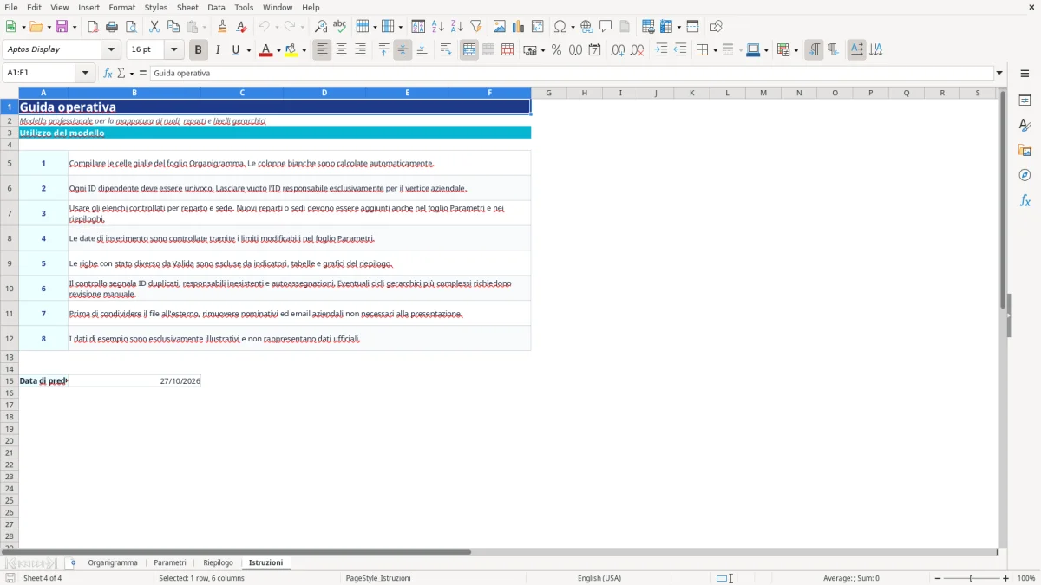Image resolution: width=1041 pixels, height=585 pixels.
Task: Open the Format menu
Action: point(121,7)
